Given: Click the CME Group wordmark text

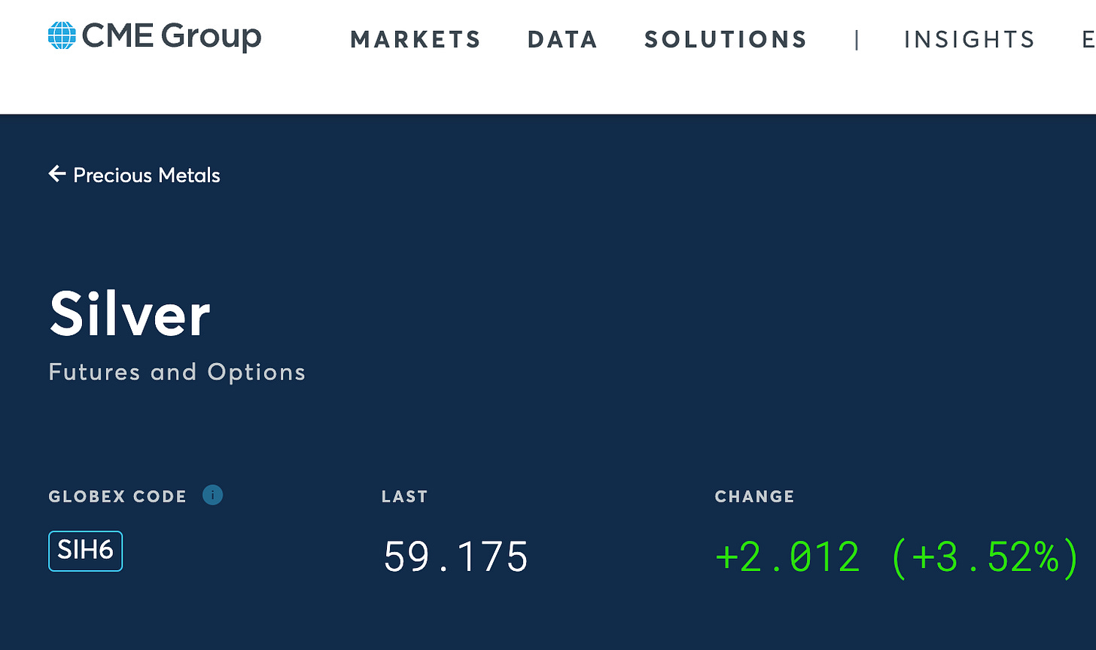Looking at the screenshot, I should click(x=172, y=36).
